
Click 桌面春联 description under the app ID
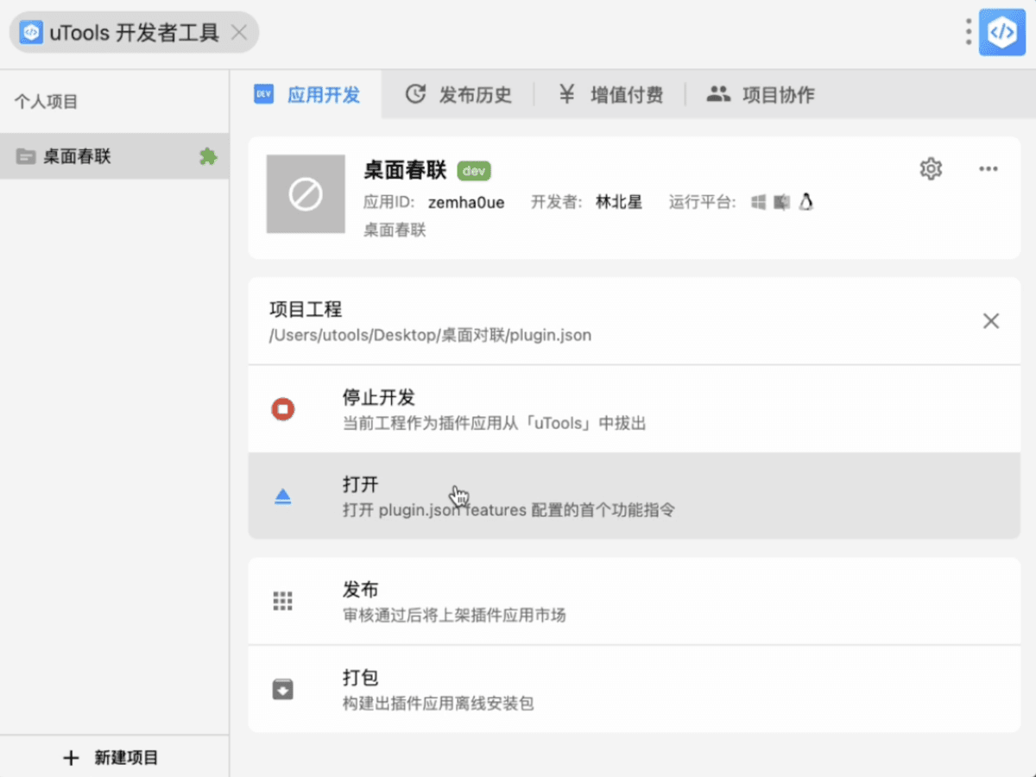point(395,231)
